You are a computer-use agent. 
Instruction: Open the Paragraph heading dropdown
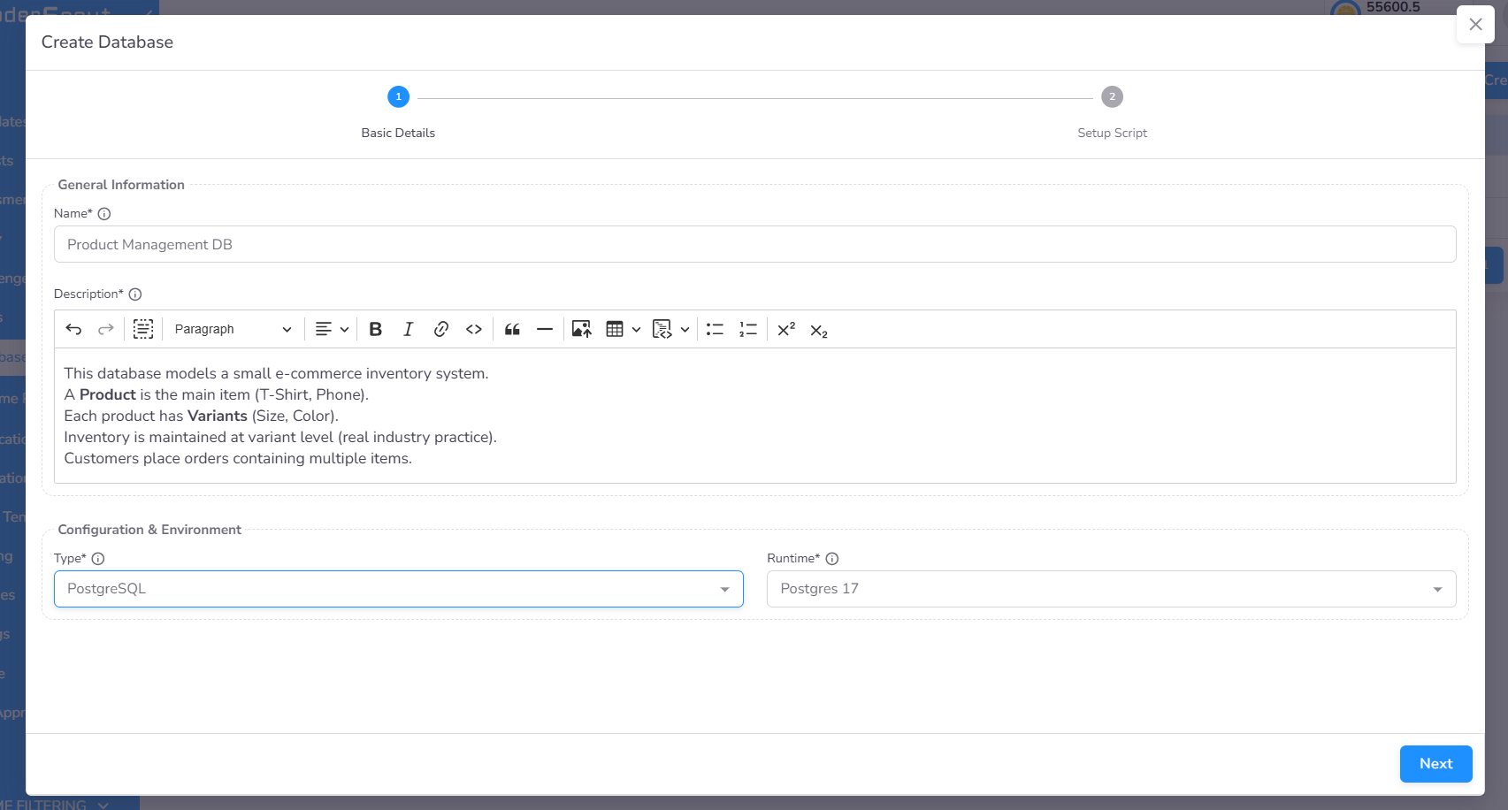pyautogui.click(x=233, y=329)
